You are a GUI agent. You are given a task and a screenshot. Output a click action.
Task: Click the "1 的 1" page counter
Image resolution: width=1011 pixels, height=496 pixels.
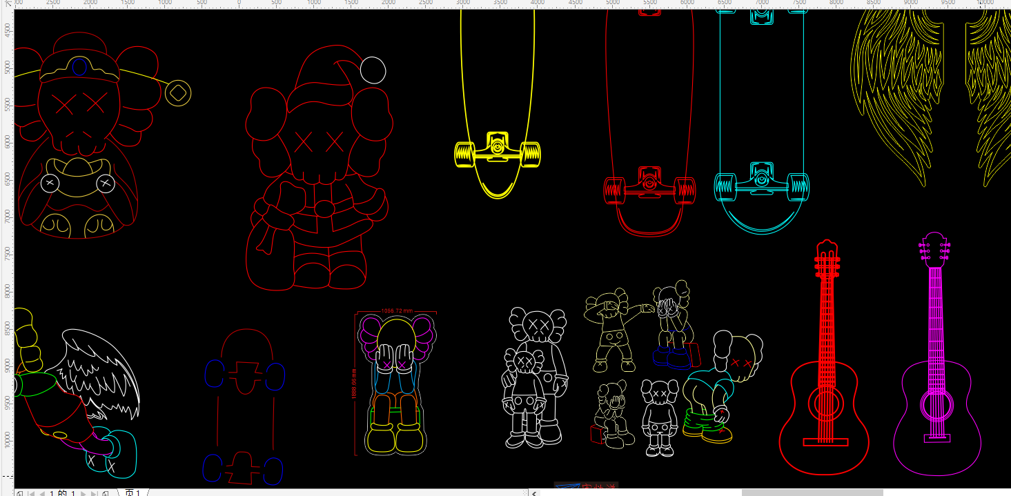click(x=62, y=493)
